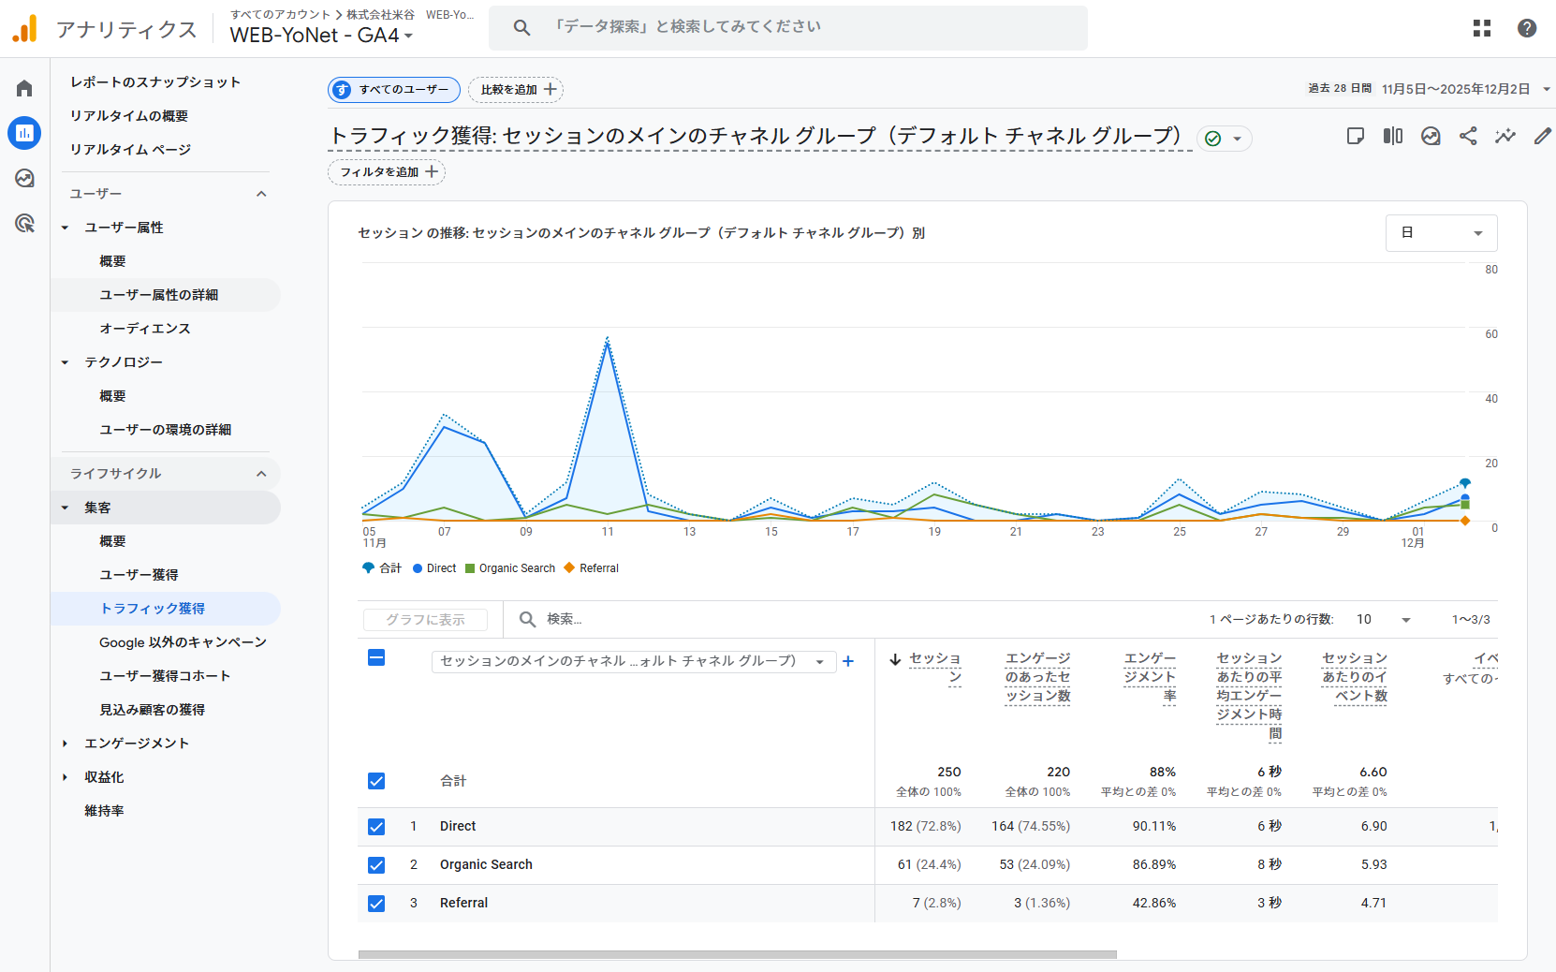Click the horizontal scrollbar under the table
Image resolution: width=1556 pixels, height=972 pixels.
click(737, 955)
